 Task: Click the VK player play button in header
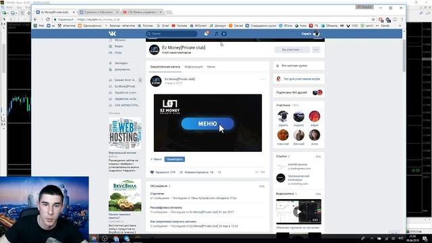pos(223,34)
